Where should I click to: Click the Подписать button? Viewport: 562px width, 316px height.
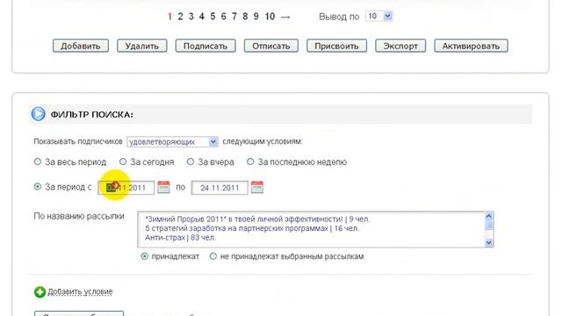coord(205,46)
